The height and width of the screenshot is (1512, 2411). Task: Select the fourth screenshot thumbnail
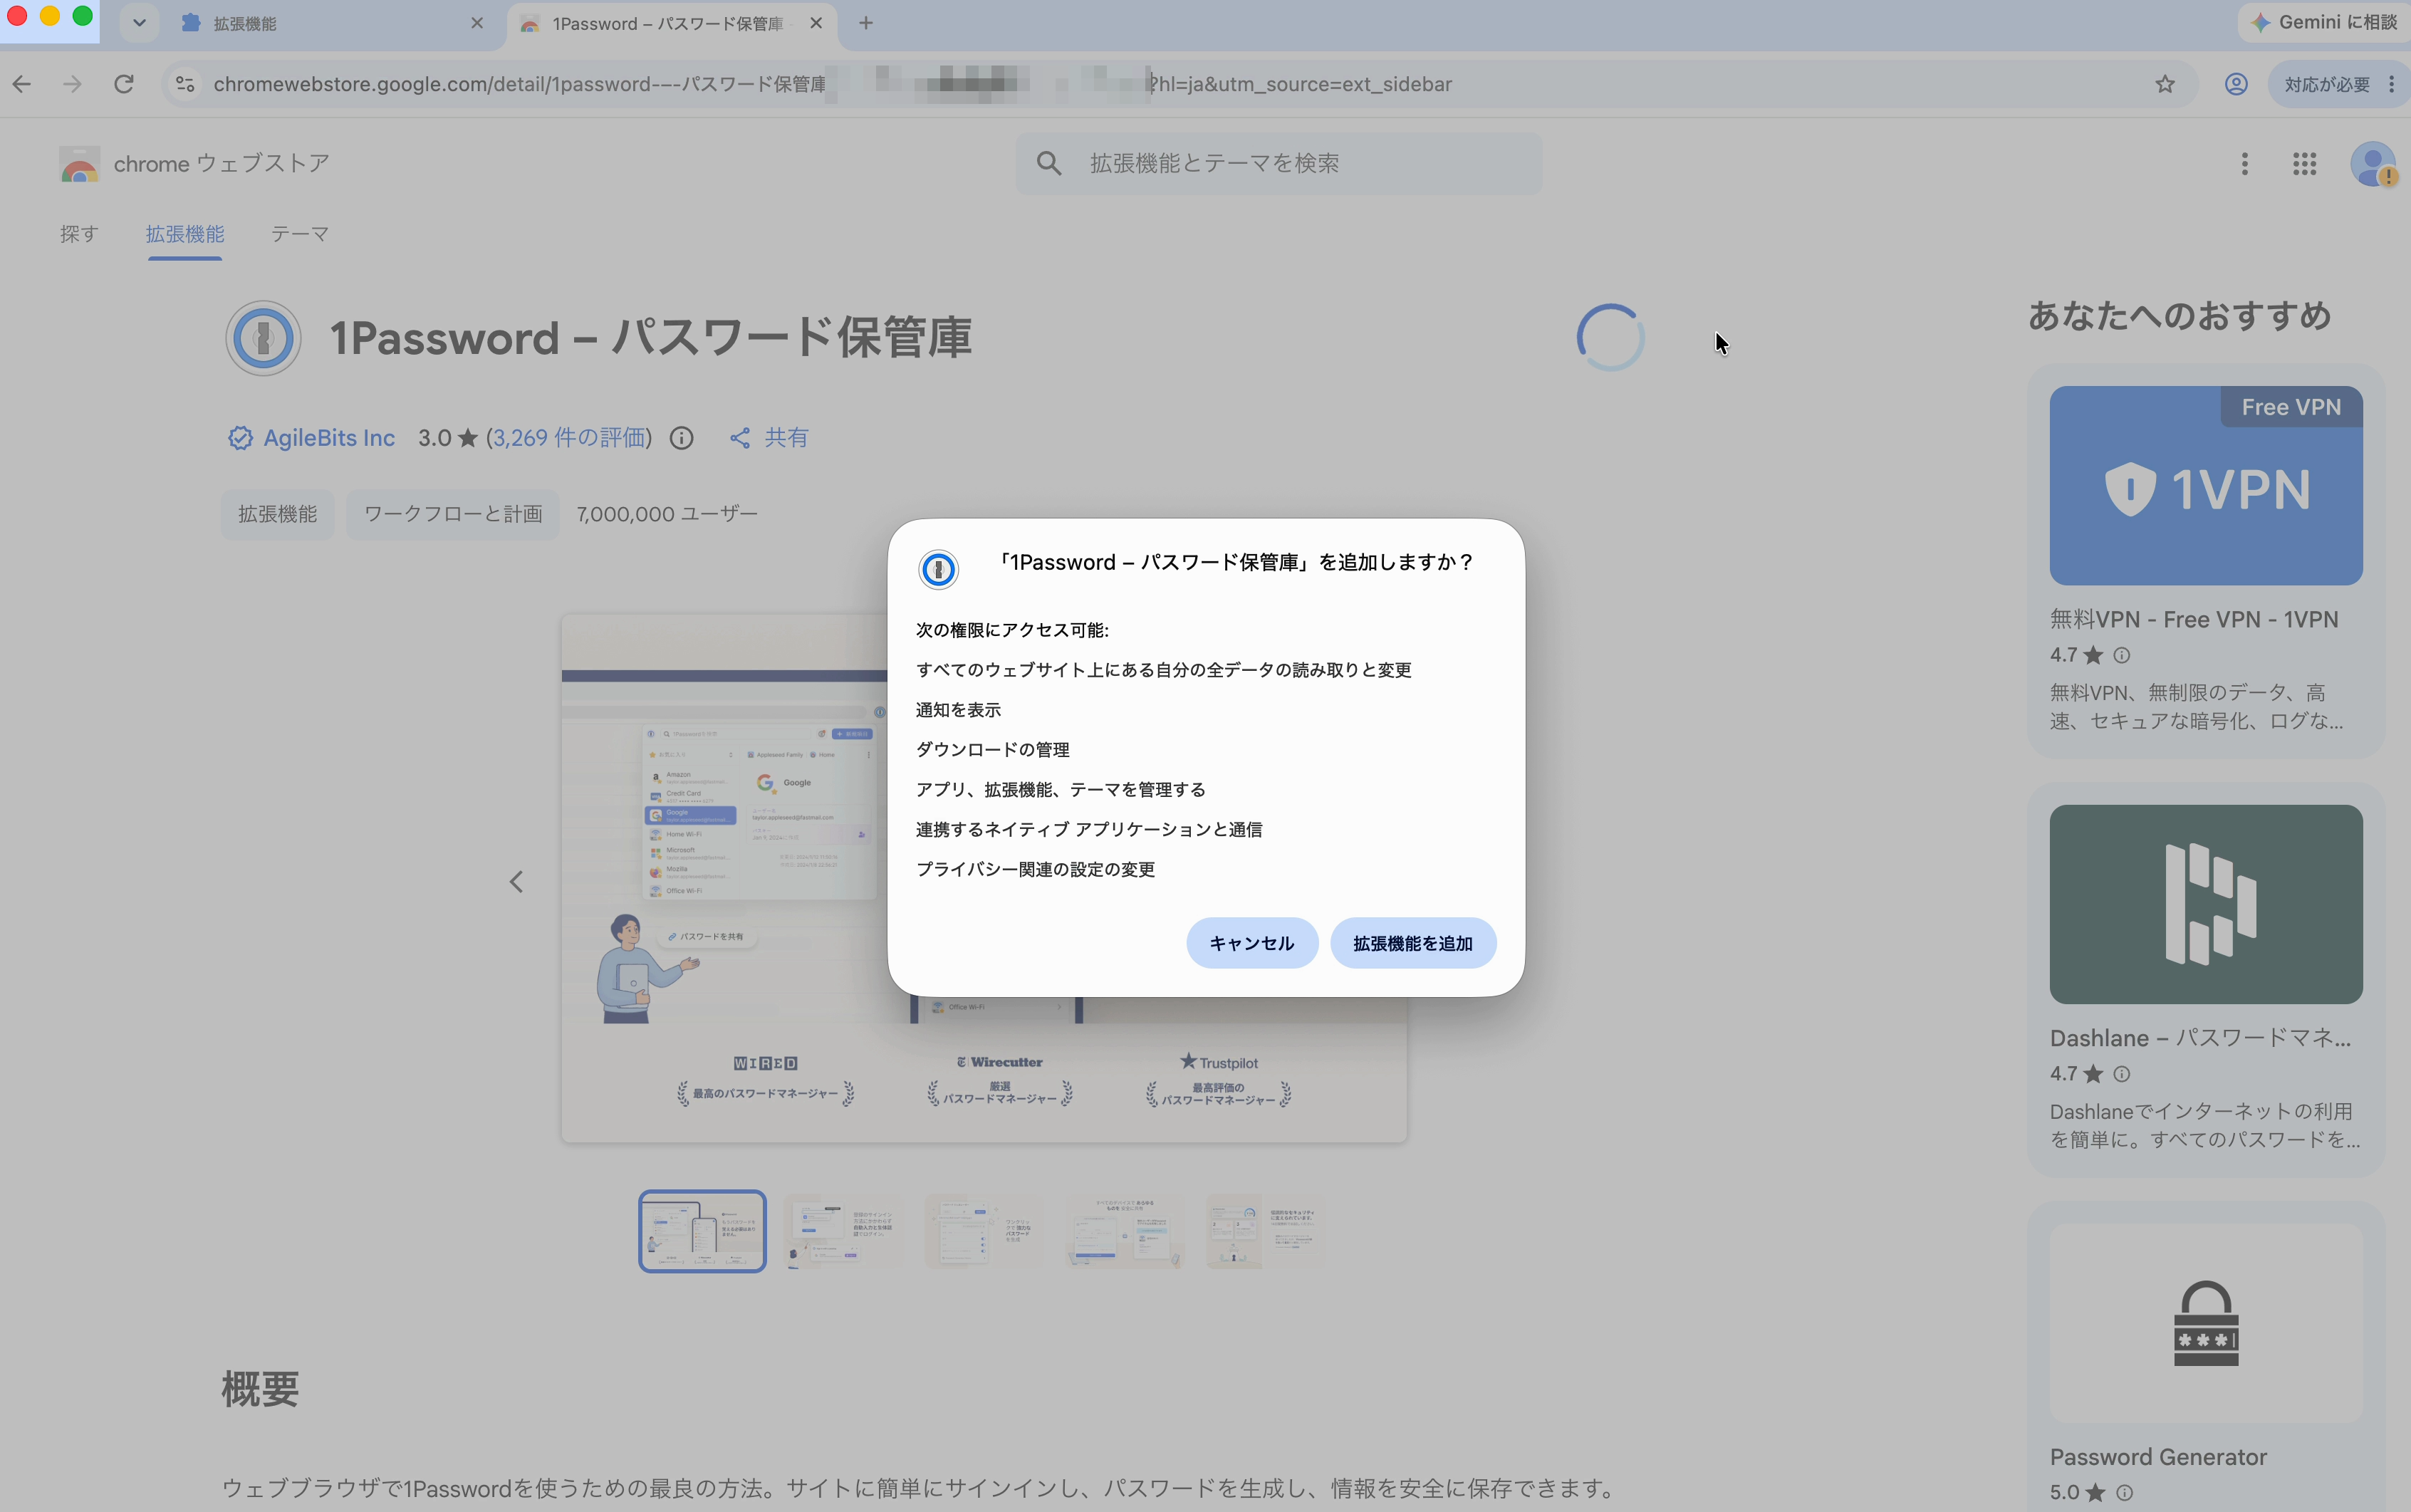1125,1231
